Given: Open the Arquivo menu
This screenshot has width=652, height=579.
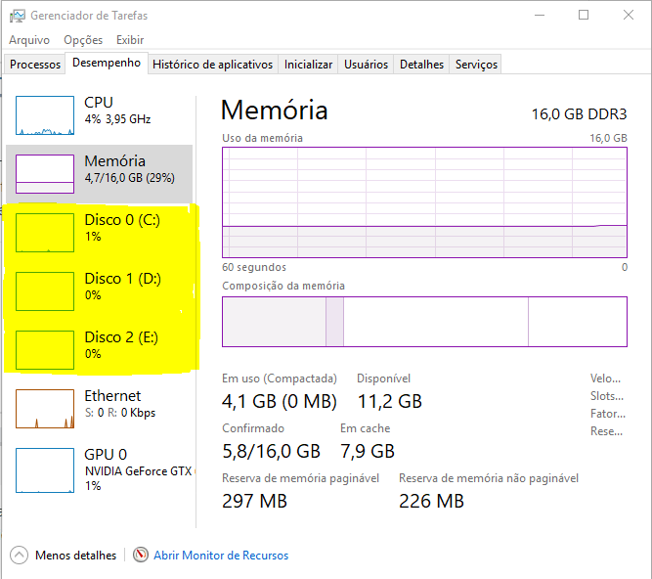Looking at the screenshot, I should [29, 40].
